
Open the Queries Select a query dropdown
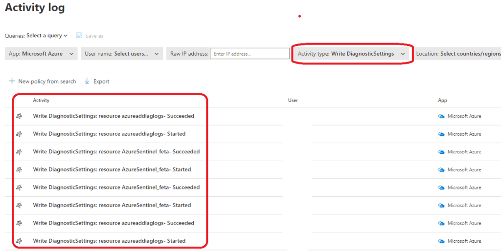[47, 36]
